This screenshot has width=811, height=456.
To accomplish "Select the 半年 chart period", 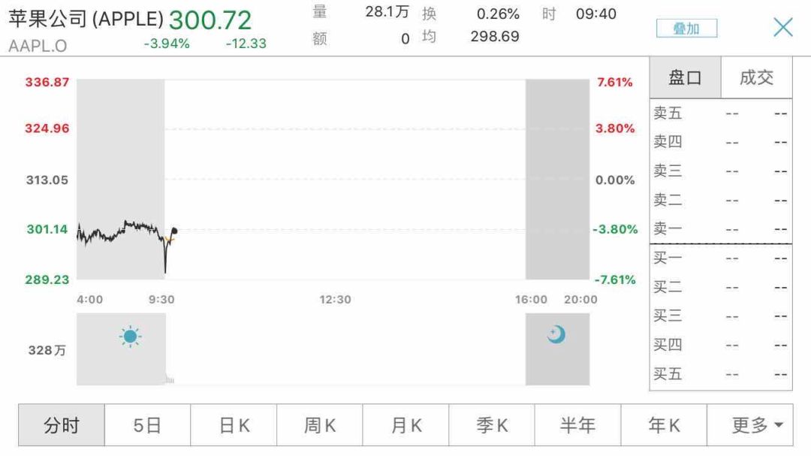I will (577, 425).
